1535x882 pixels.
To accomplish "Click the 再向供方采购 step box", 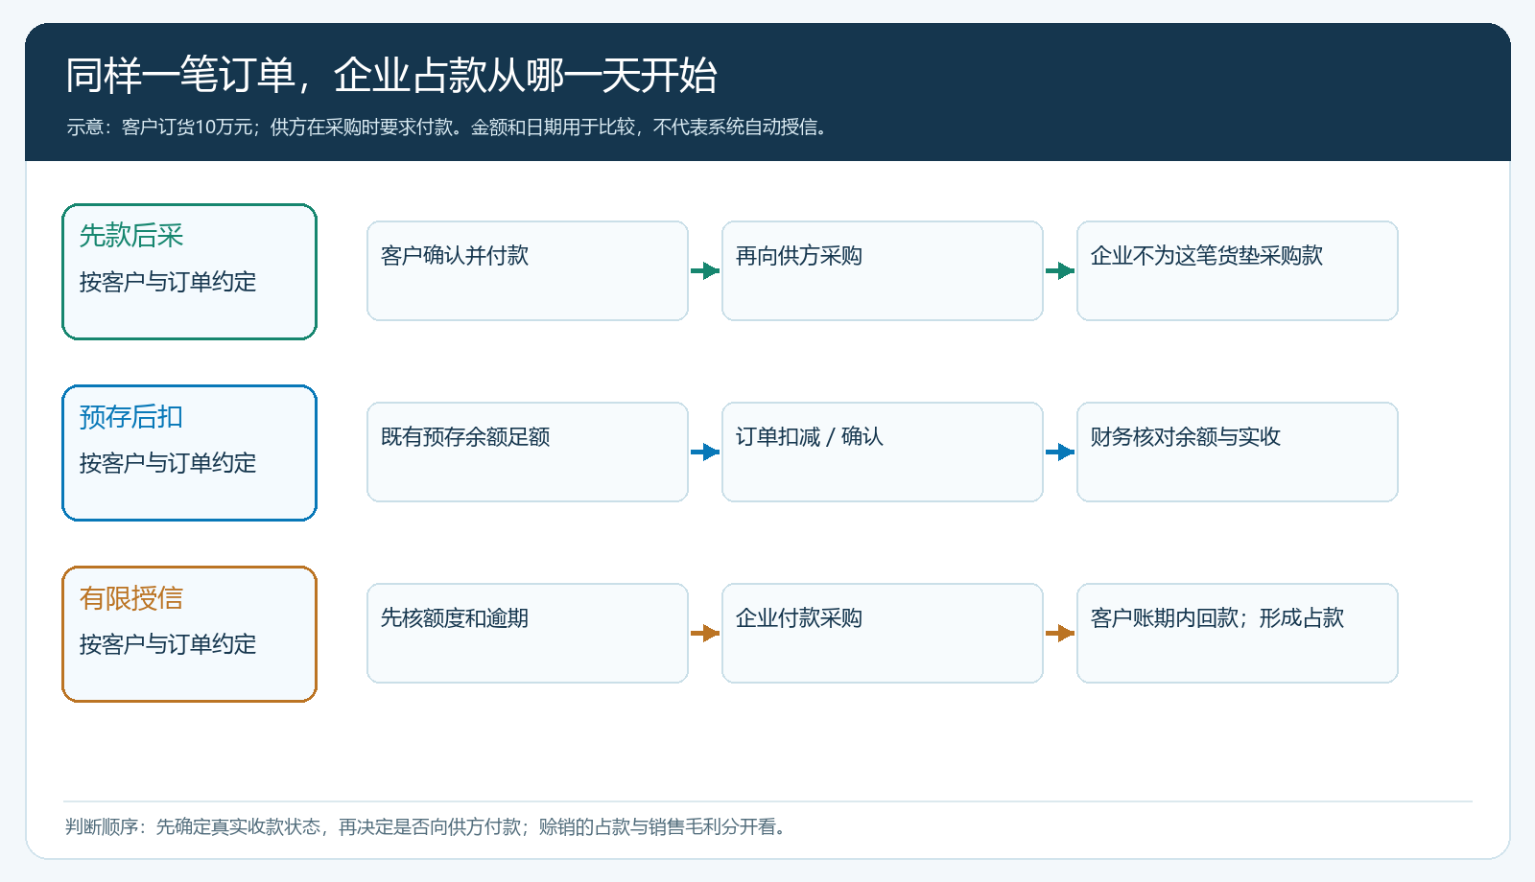I will point(883,270).
